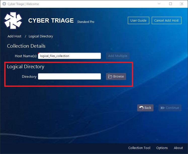Click the Add Multiple button
Image resolution: width=188 pixels, height=154 pixels.
(x=118, y=56)
